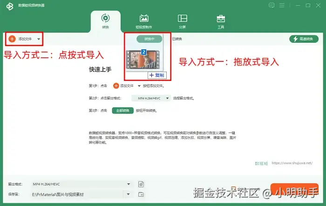Open the https://www.shujuwa.net/ link
Screen dimensions: 326x206
292,163
